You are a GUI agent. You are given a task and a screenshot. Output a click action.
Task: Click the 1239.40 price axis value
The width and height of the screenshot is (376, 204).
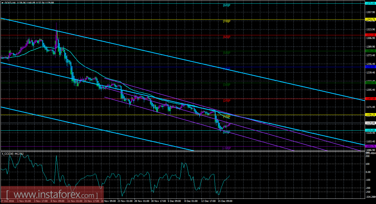pos(371,73)
